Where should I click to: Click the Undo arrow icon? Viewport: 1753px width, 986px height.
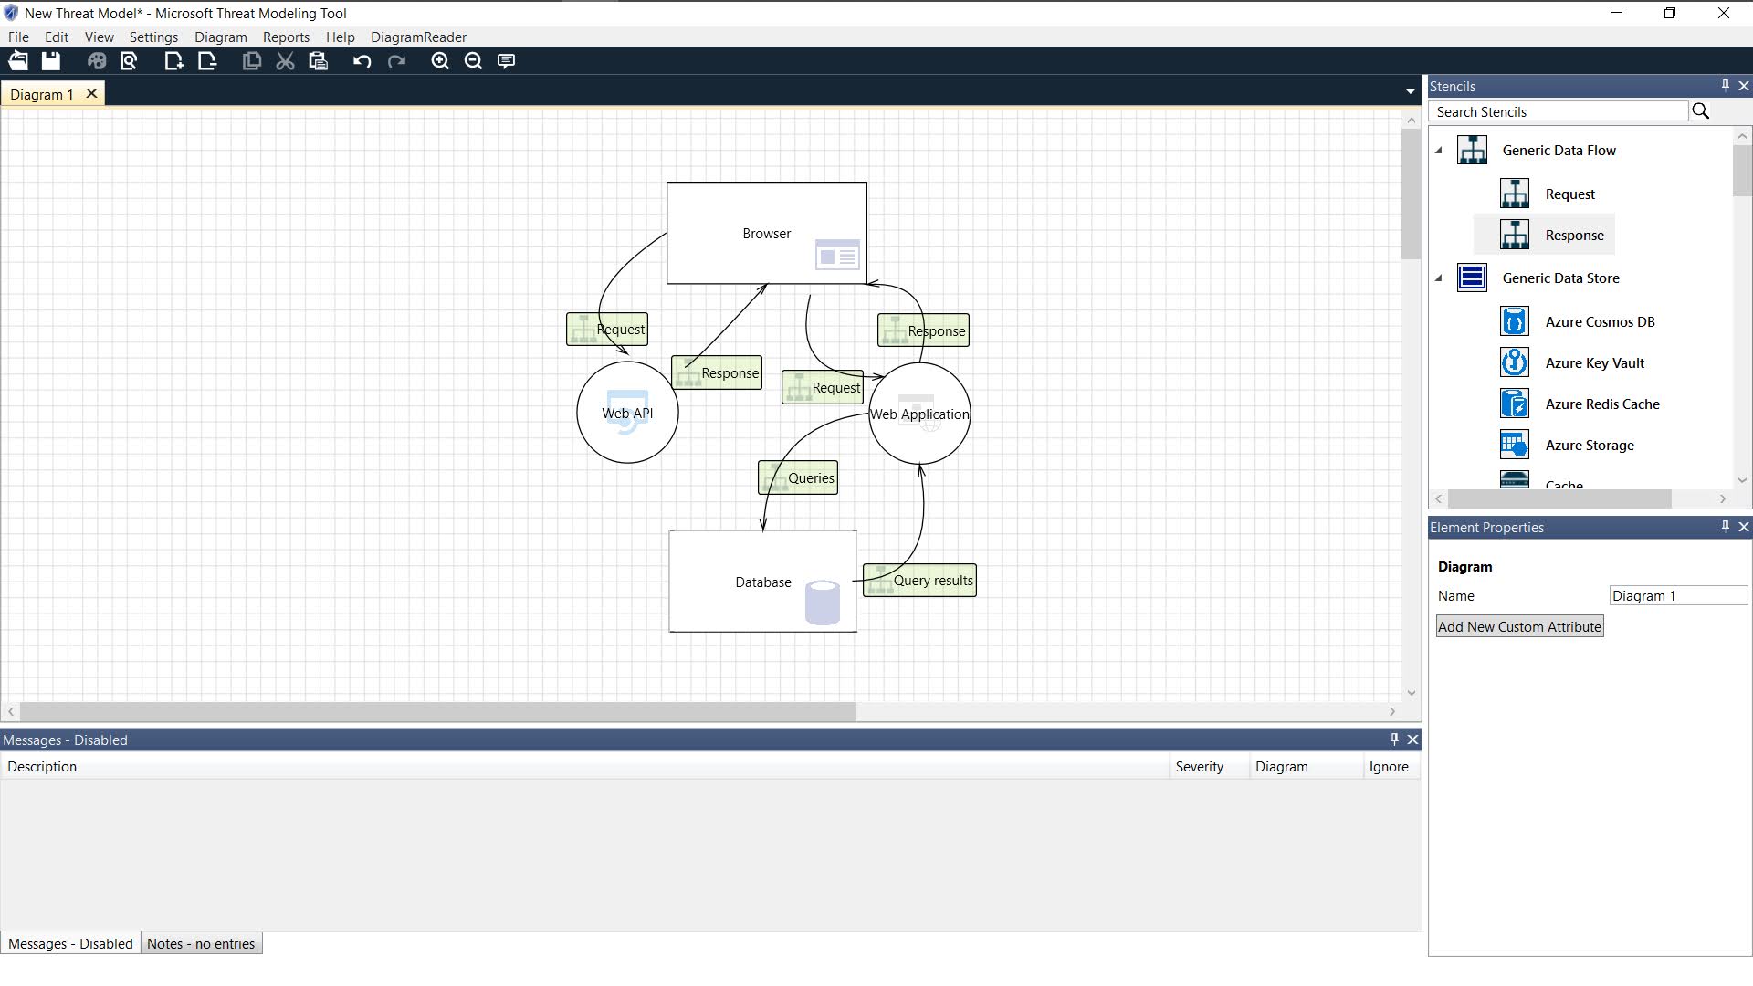coord(362,61)
